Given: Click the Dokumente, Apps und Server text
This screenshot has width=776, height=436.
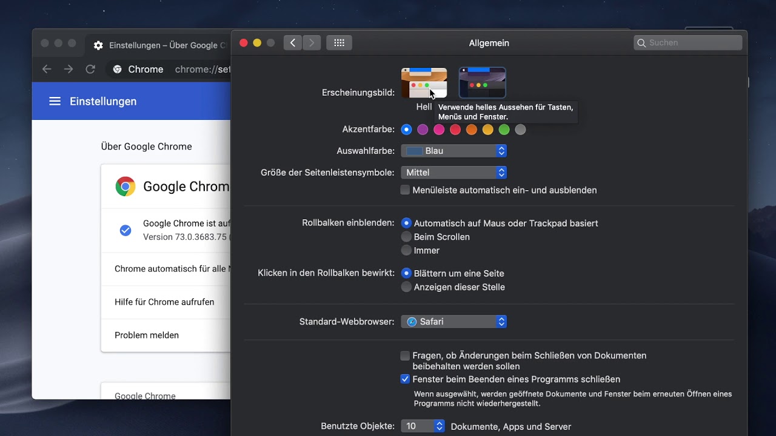Looking at the screenshot, I should pos(511,427).
